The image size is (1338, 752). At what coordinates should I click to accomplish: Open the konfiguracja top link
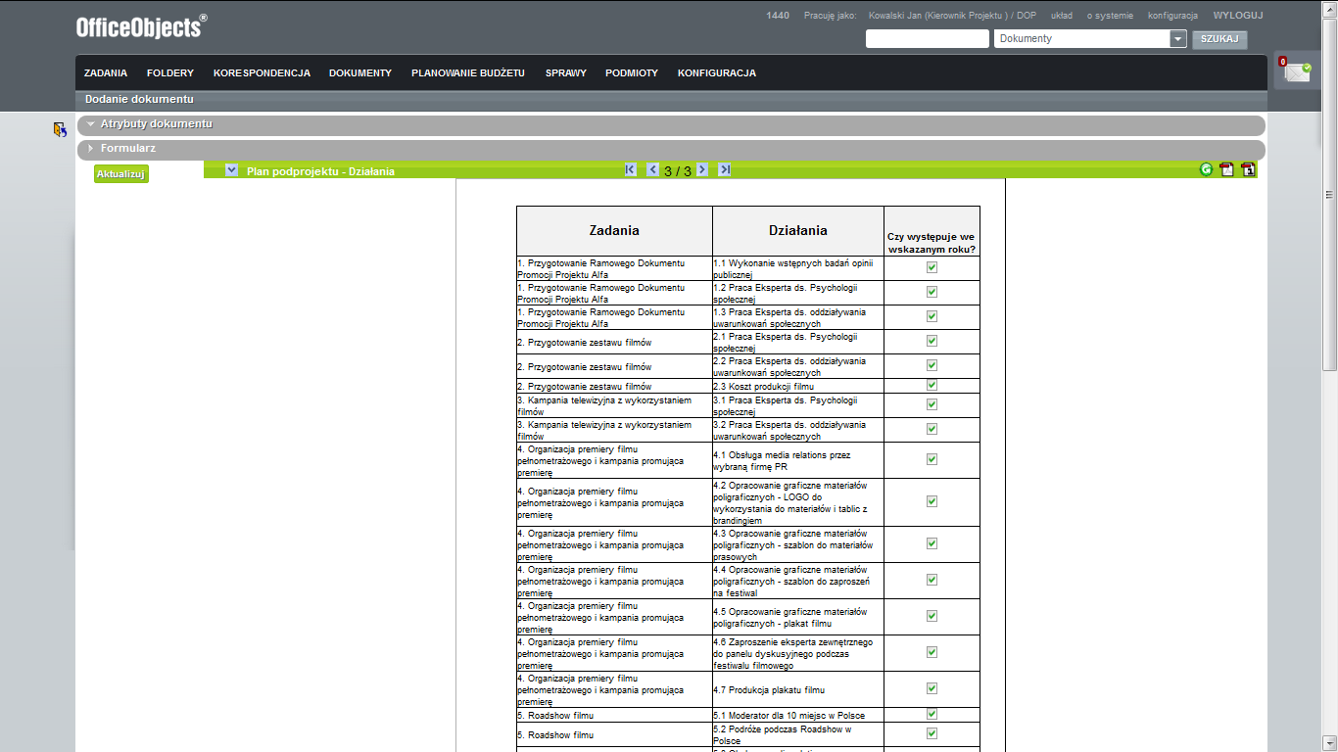point(1172,16)
